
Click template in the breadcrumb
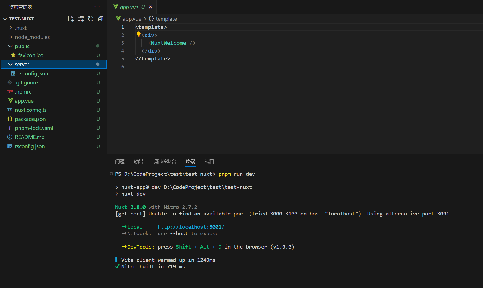click(166, 19)
